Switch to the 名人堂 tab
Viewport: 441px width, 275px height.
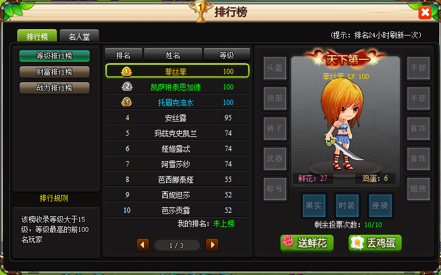pyautogui.click(x=79, y=36)
